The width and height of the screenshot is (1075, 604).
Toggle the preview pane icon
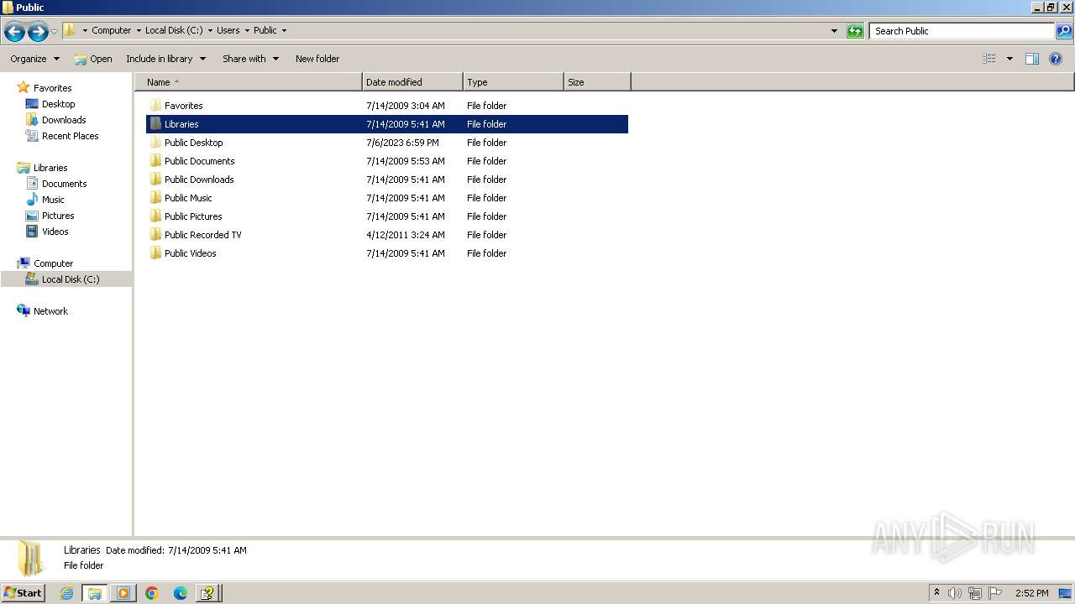coord(1032,59)
